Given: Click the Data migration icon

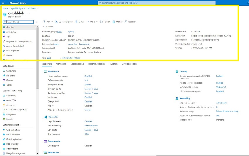Looking at the screenshot, I should point(4,51).
